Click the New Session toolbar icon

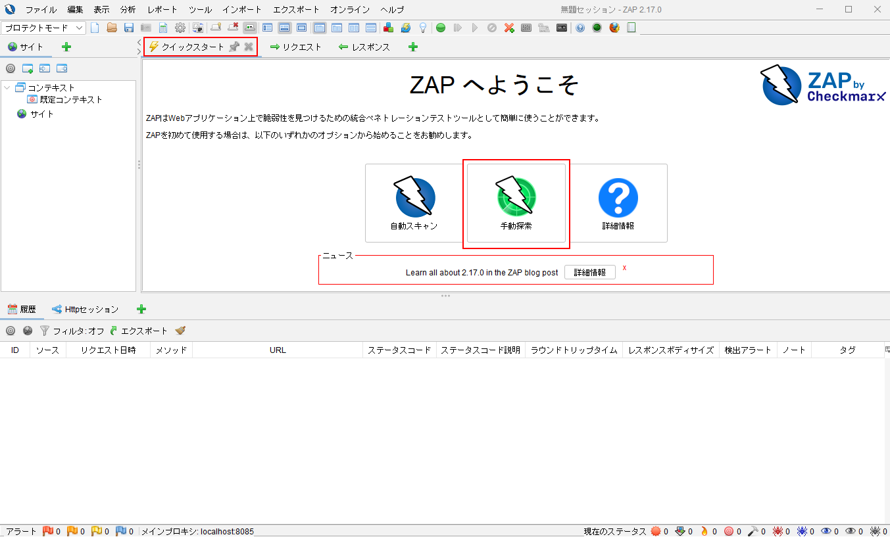coord(94,28)
